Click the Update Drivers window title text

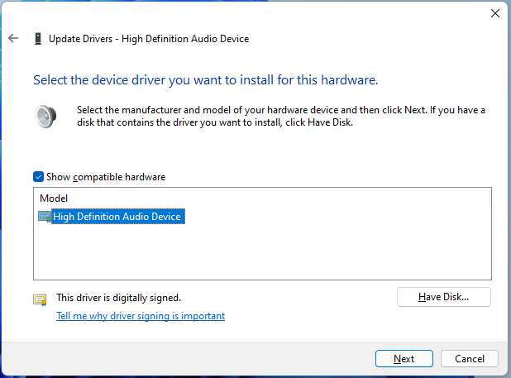149,39
